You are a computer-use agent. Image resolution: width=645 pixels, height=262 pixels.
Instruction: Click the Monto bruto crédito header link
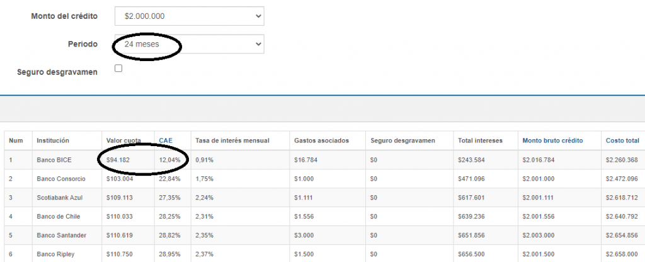click(x=552, y=140)
